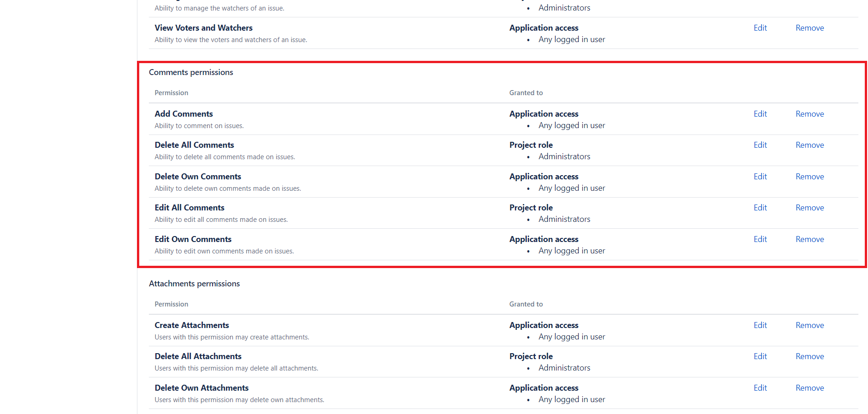Edit the Delete Own Comments permission
The image size is (868, 414).
pyautogui.click(x=760, y=177)
